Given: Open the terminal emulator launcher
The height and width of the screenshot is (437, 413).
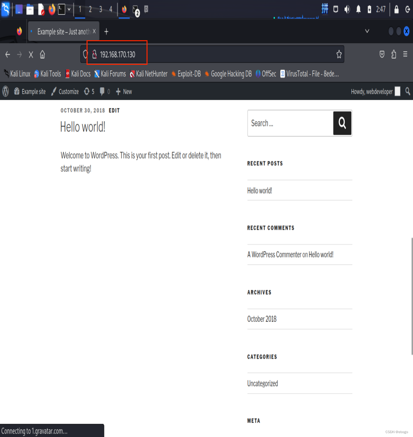Looking at the screenshot, I should (62, 9).
